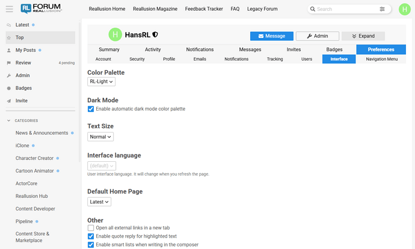Open the Notifications preferences sub-tab
The width and height of the screenshot is (415, 249).
pos(236,59)
